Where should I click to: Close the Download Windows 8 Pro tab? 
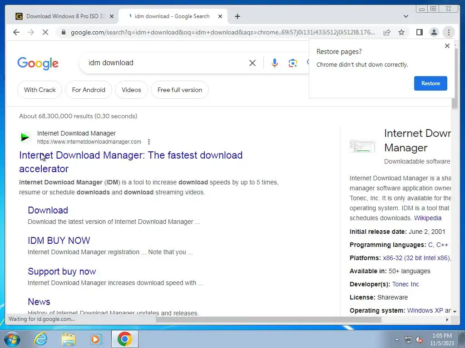click(112, 16)
